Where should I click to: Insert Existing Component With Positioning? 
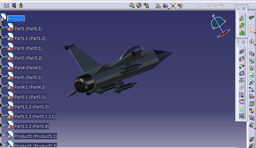tap(251, 82)
